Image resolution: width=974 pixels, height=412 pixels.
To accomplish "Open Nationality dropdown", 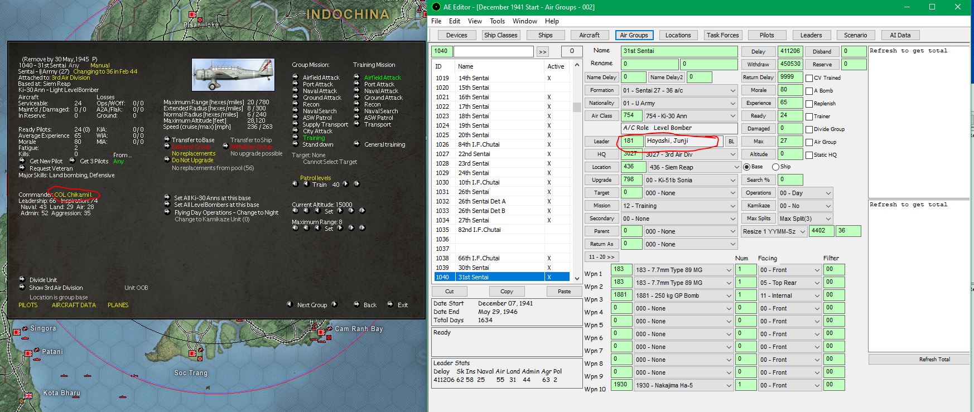I will pyautogui.click(x=679, y=103).
